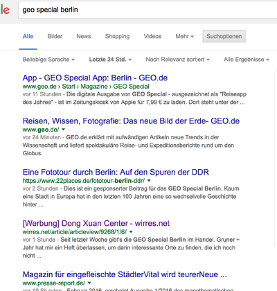
Task: Expand the Nach Relevanz sortiert dropdown
Action: click(x=177, y=60)
